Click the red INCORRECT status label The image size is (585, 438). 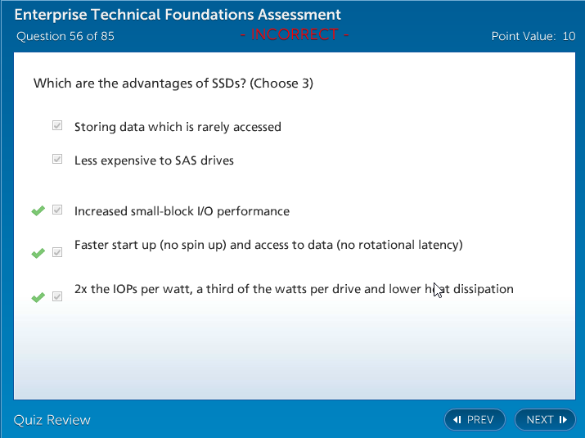coord(295,34)
